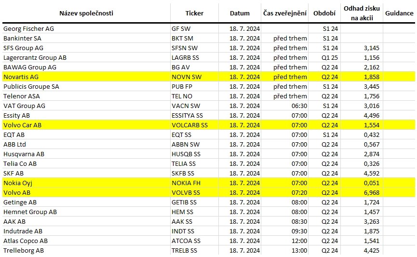
Task: Select the 'AAK AB' company cell
Action: pos(14,221)
